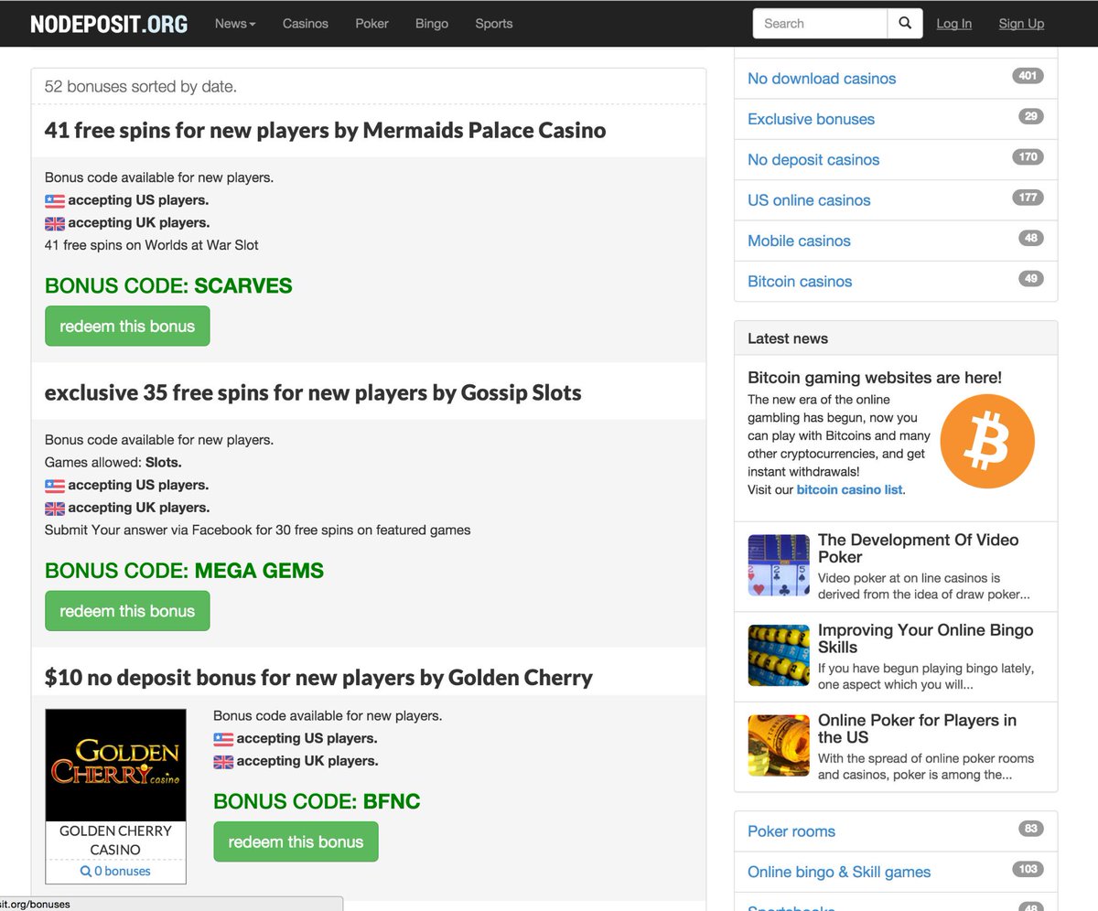The height and width of the screenshot is (911, 1098).
Task: Click the Bitcoin logo icon
Action: coord(987,441)
